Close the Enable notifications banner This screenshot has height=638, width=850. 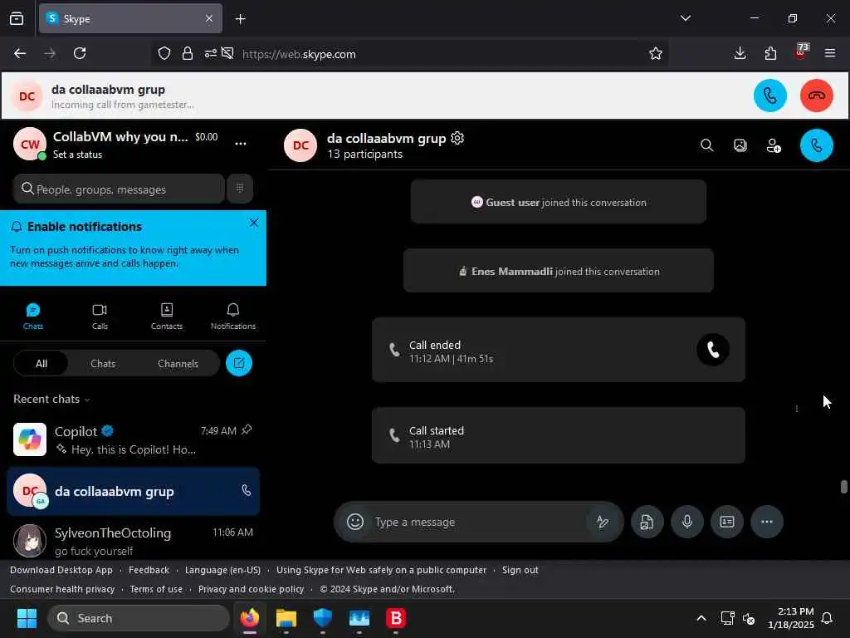pos(254,223)
